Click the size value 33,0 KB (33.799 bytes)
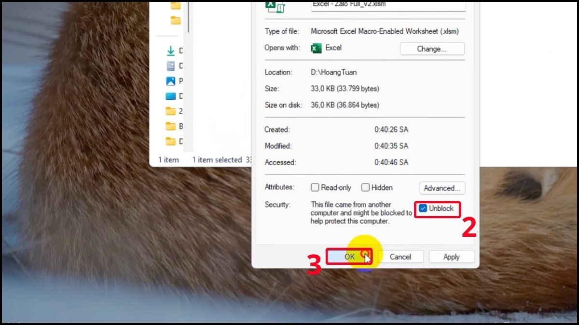The width and height of the screenshot is (579, 325). coord(345,89)
